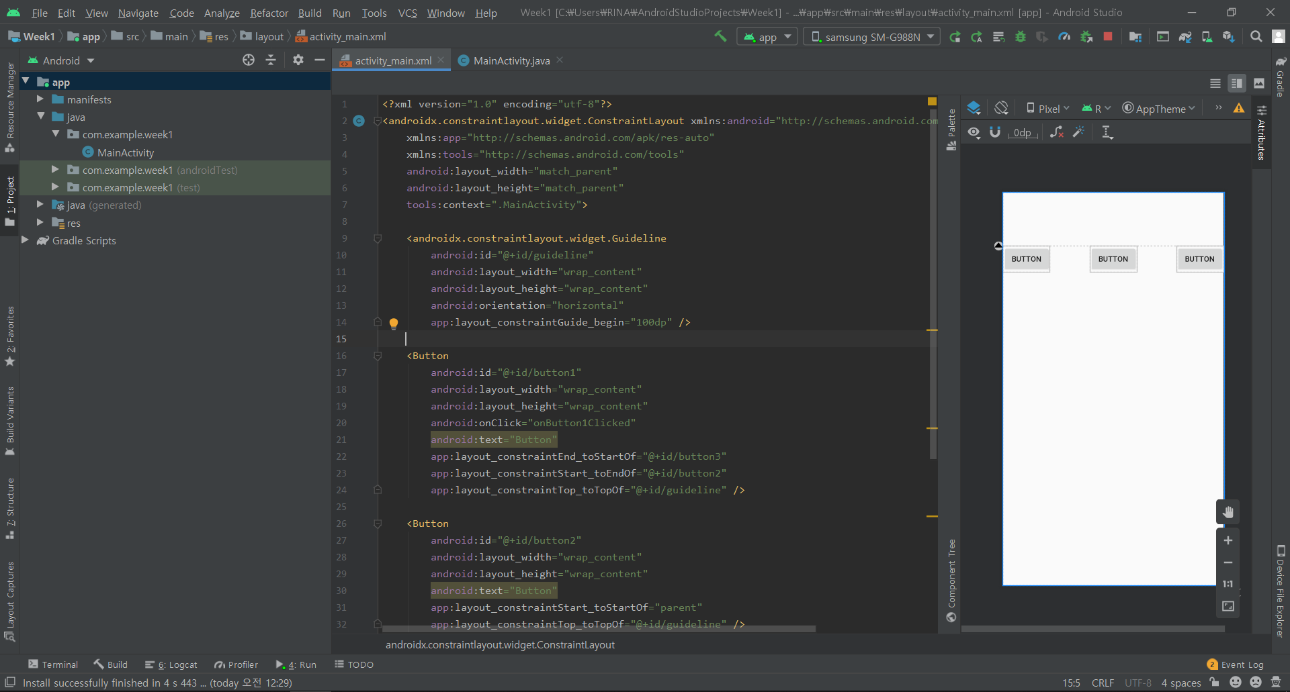This screenshot has width=1290, height=692.
Task: Click the Pan hand icon in preview
Action: (x=1228, y=512)
